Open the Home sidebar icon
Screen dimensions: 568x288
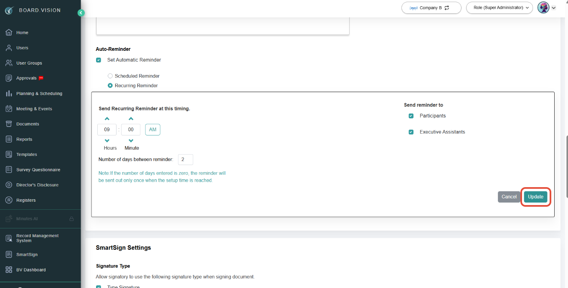9,33
